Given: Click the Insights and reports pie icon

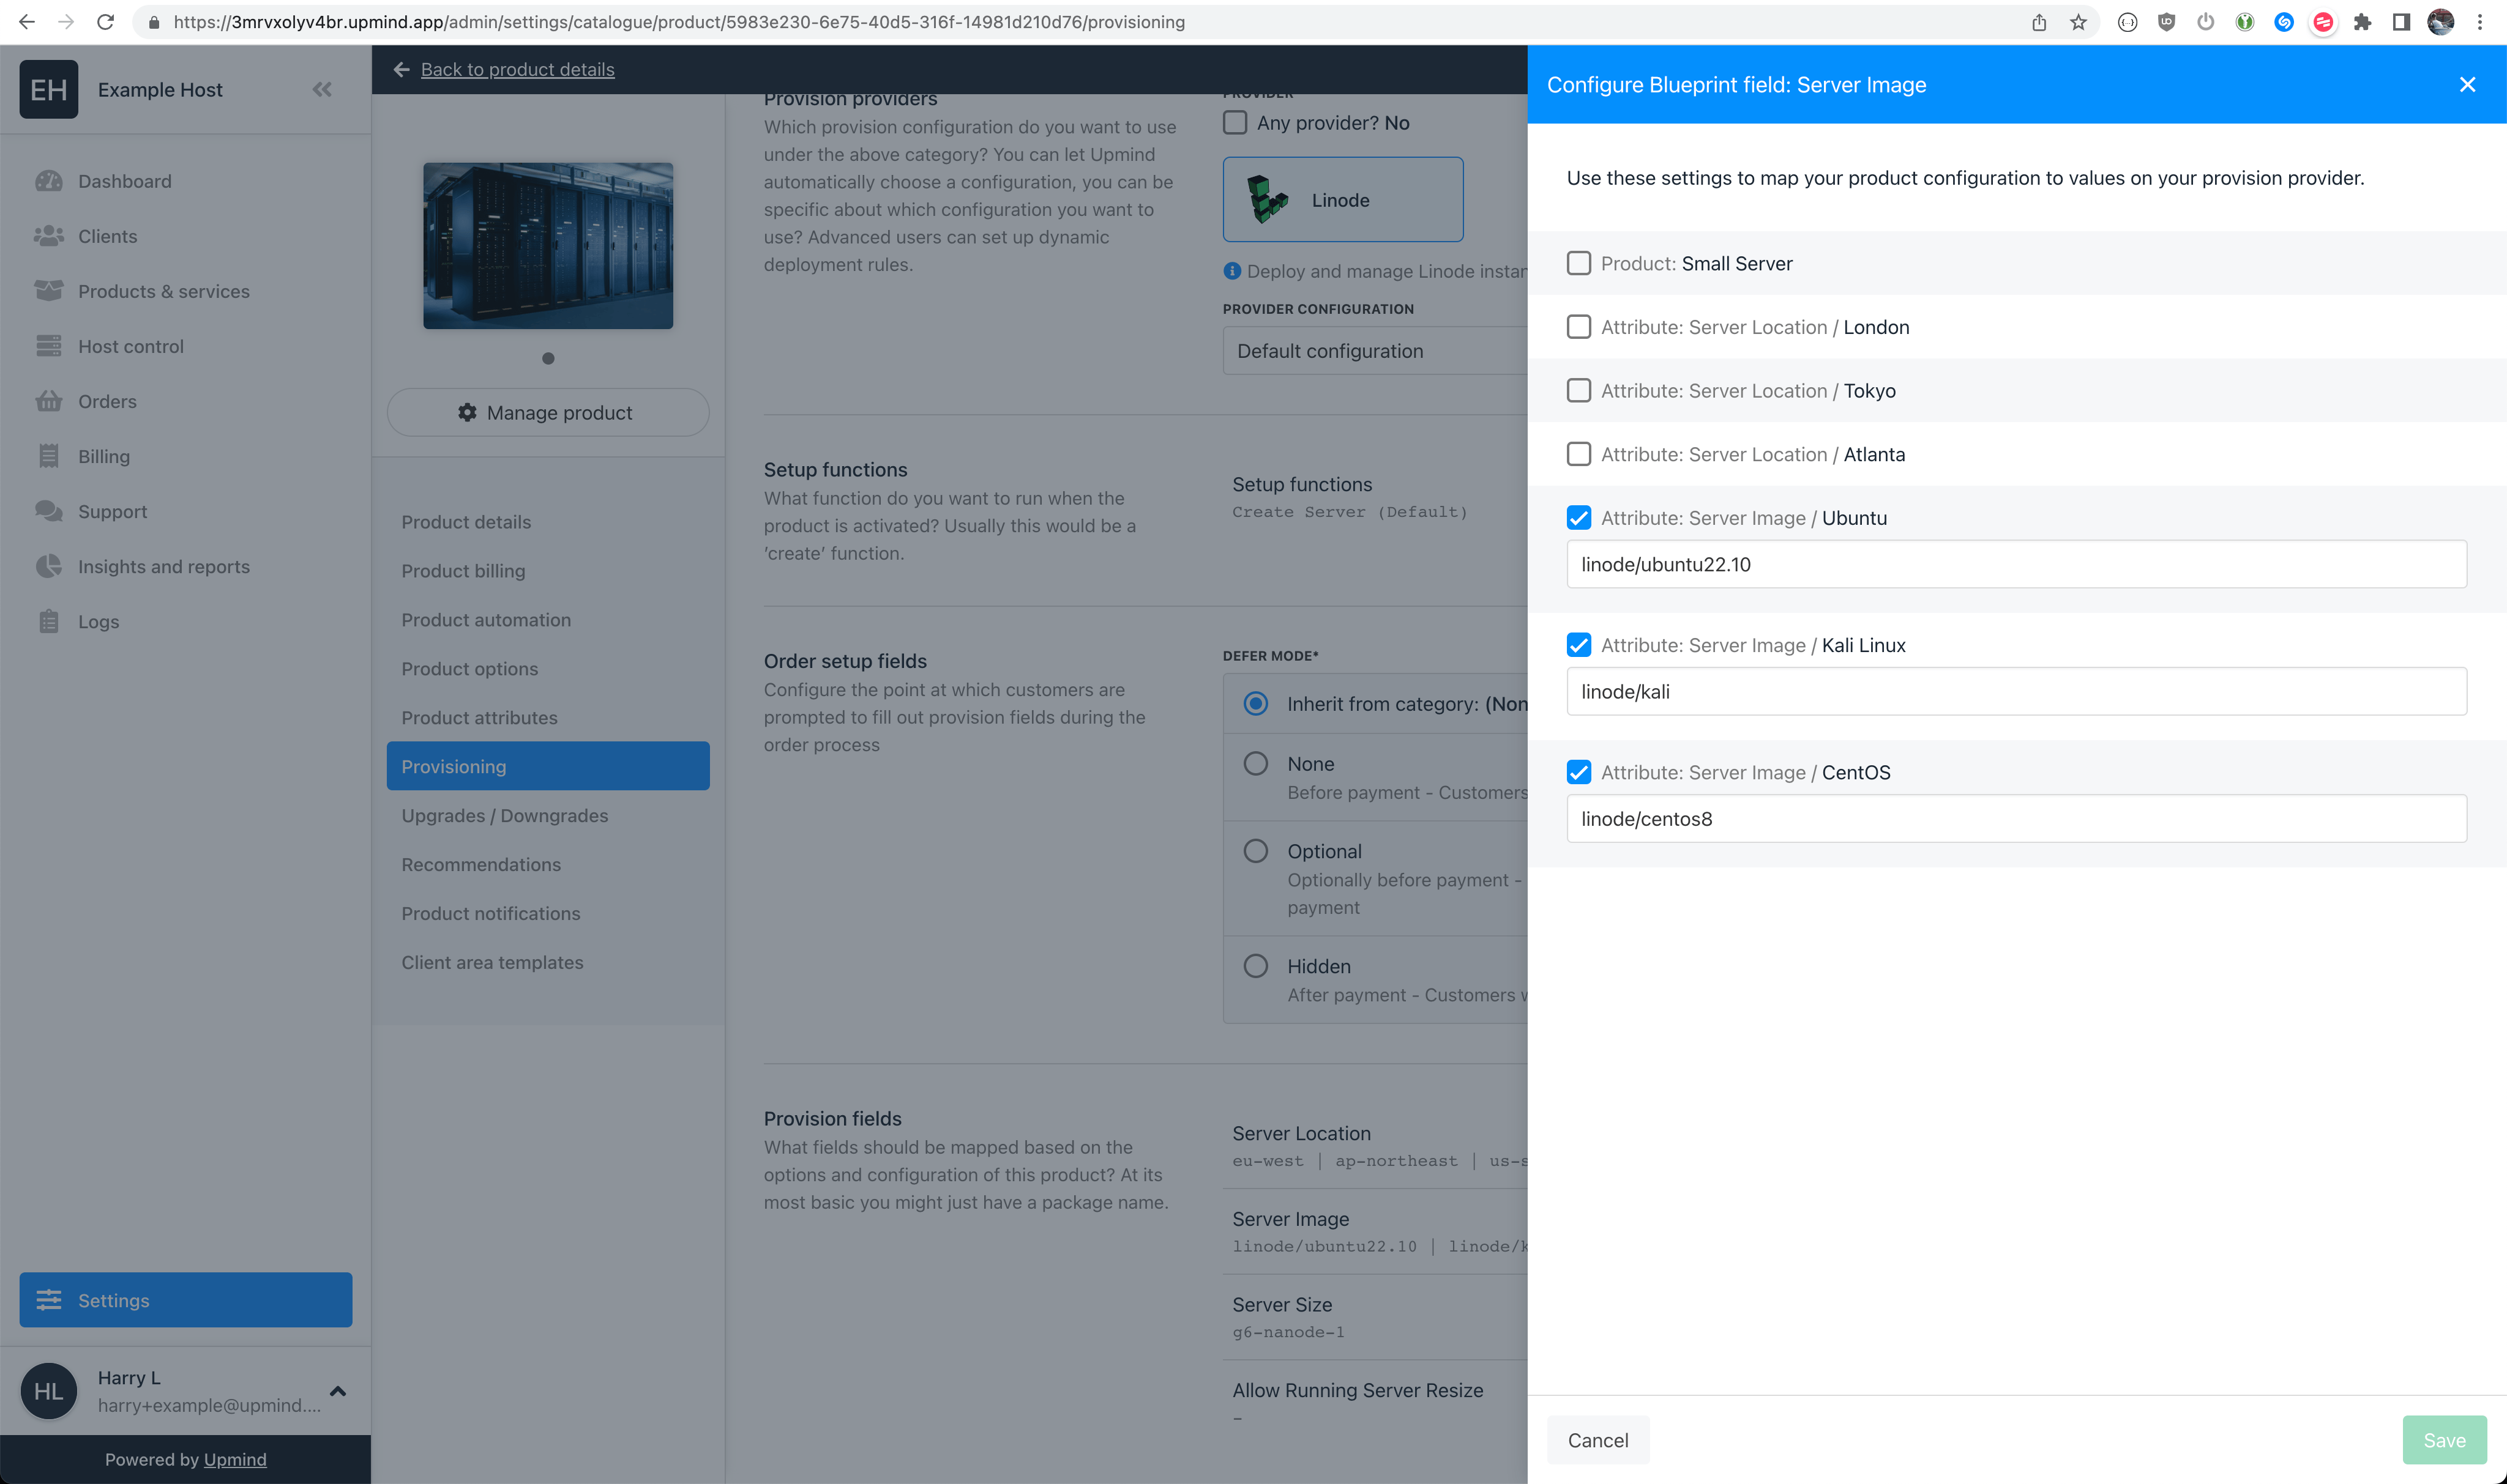Looking at the screenshot, I should tap(48, 566).
